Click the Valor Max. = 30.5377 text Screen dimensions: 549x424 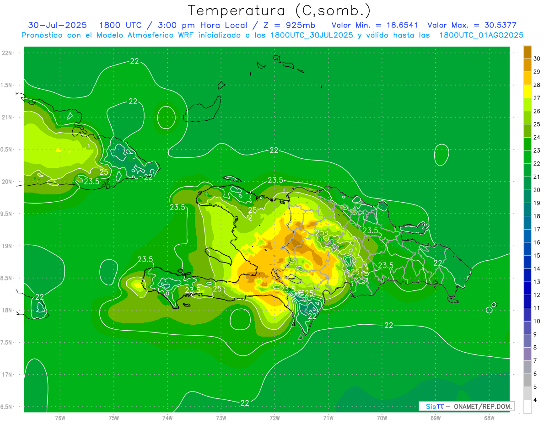click(x=472, y=25)
